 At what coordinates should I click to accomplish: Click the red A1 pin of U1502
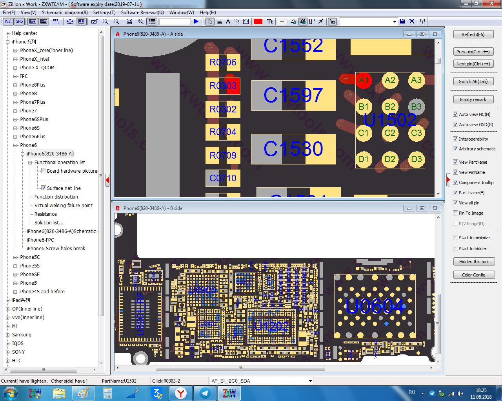pyautogui.click(x=364, y=80)
